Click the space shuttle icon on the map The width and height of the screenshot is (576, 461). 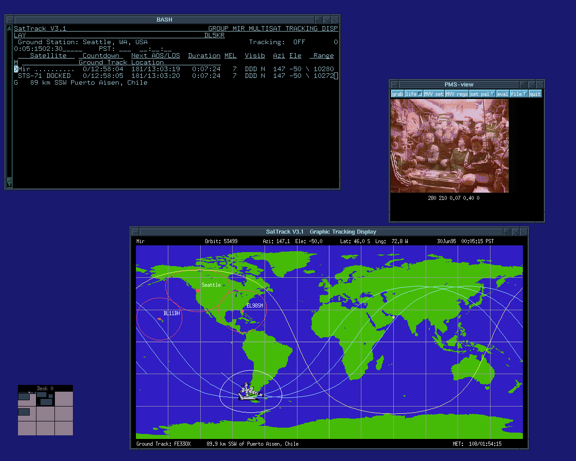(x=249, y=393)
